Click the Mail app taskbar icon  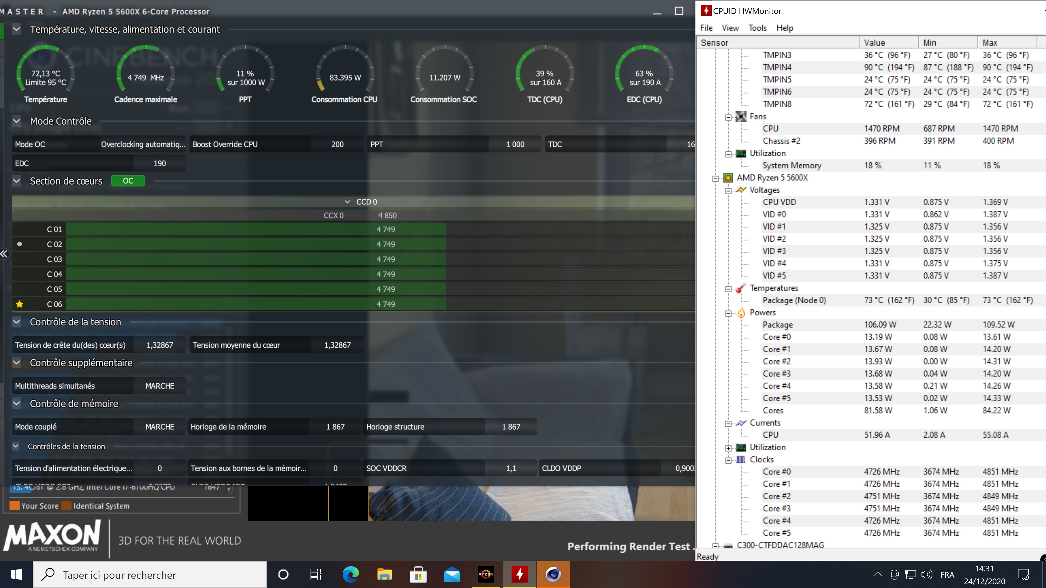452,574
